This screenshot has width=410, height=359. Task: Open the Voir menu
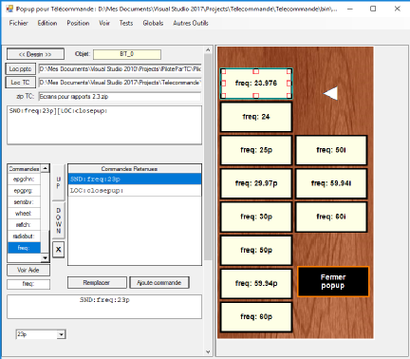[x=104, y=23]
